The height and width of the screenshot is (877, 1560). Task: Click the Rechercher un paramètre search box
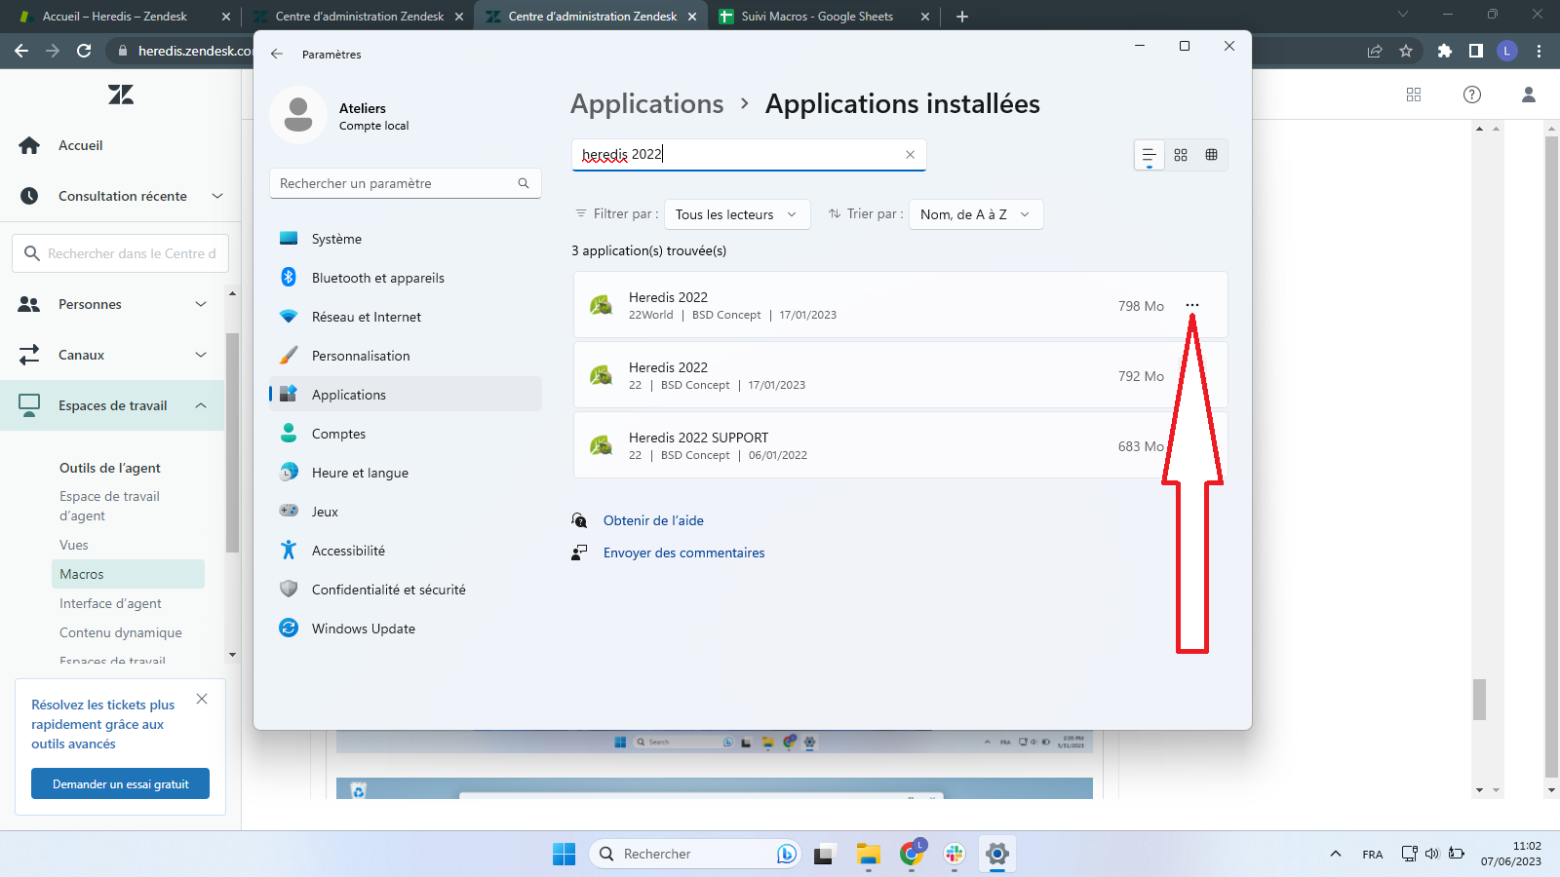(x=395, y=183)
